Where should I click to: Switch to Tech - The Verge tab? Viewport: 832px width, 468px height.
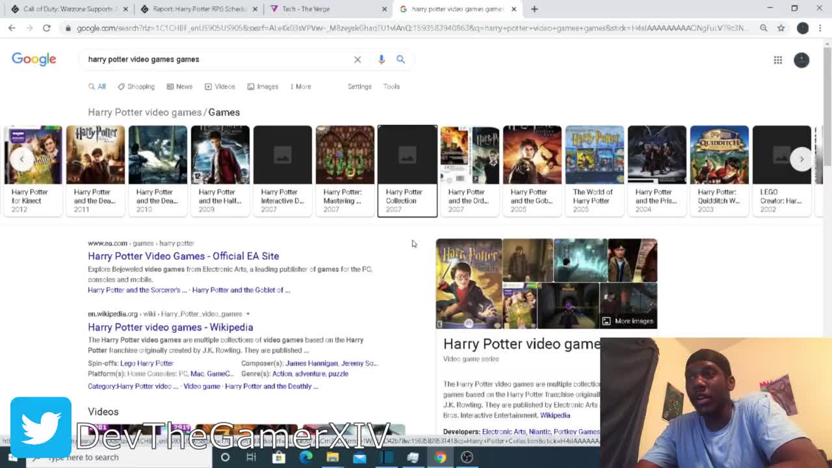point(329,9)
